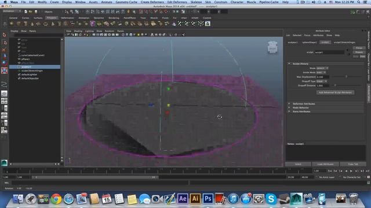Open the Outliner Display menu
Viewport: 371px width, 208px height.
tap(14, 31)
